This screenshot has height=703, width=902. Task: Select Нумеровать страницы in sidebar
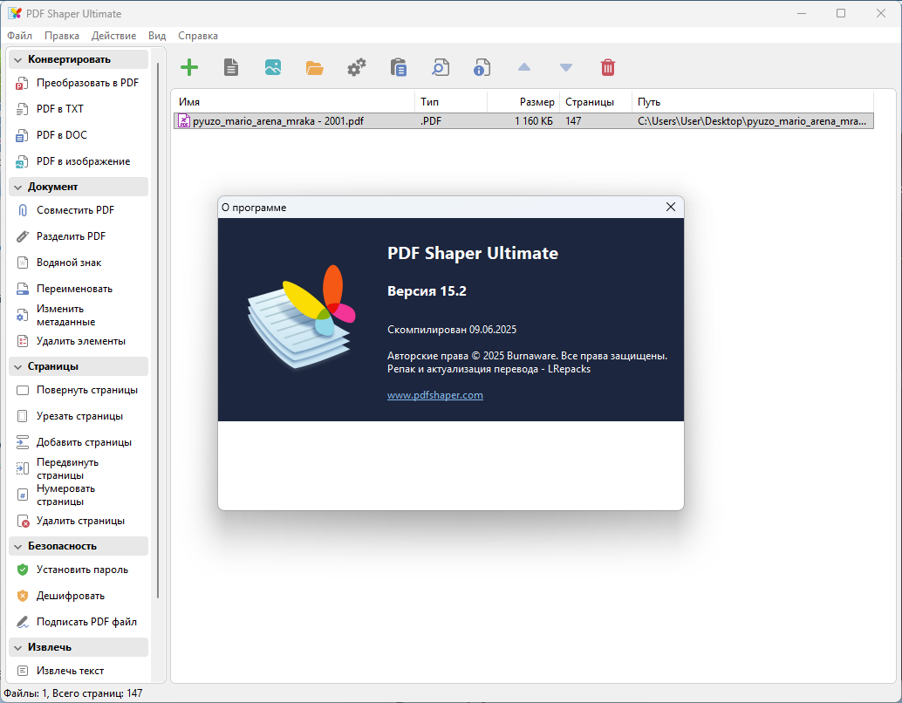[79, 495]
